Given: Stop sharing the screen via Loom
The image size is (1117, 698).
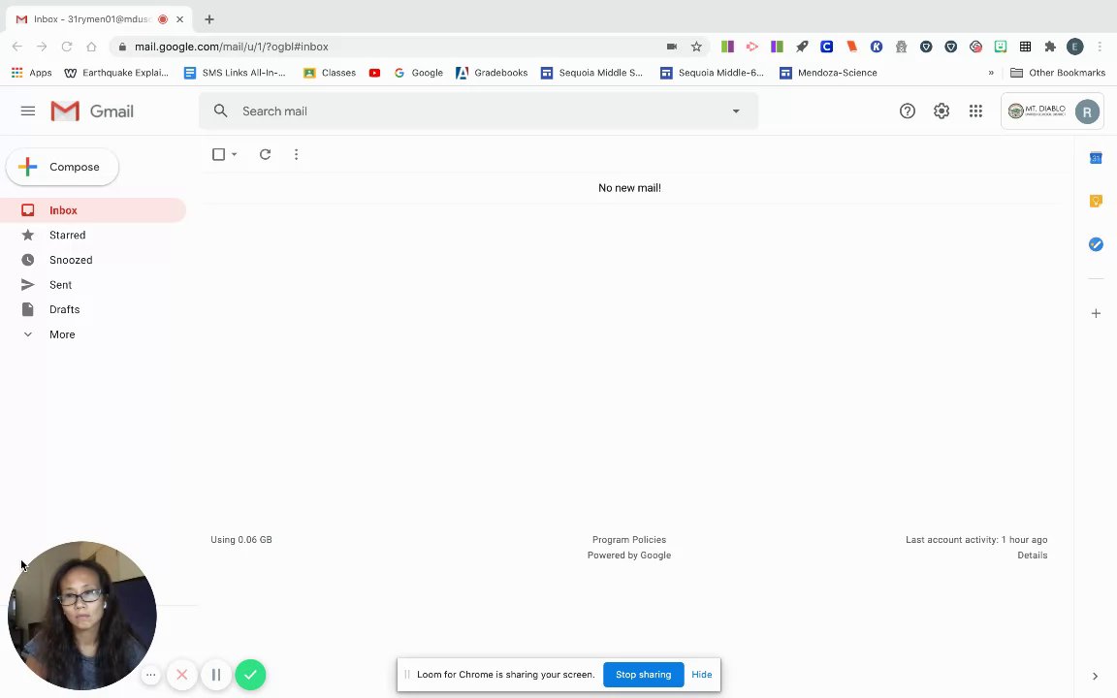Looking at the screenshot, I should pos(643,675).
